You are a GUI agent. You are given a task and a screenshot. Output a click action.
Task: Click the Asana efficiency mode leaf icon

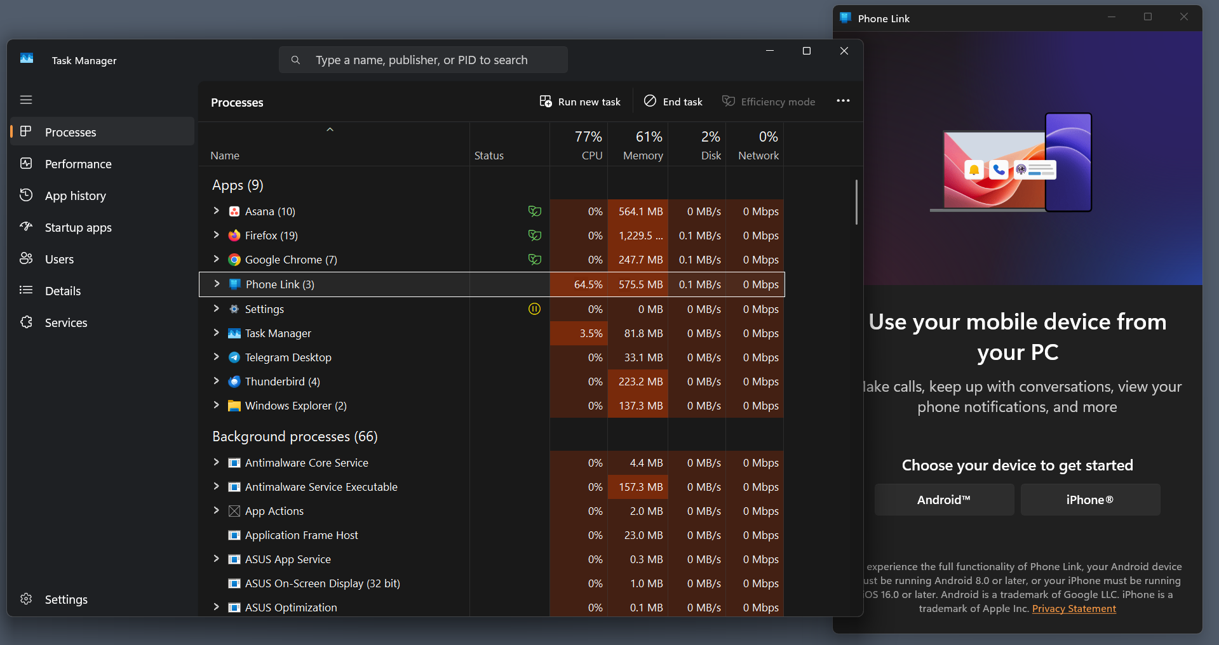pos(535,211)
